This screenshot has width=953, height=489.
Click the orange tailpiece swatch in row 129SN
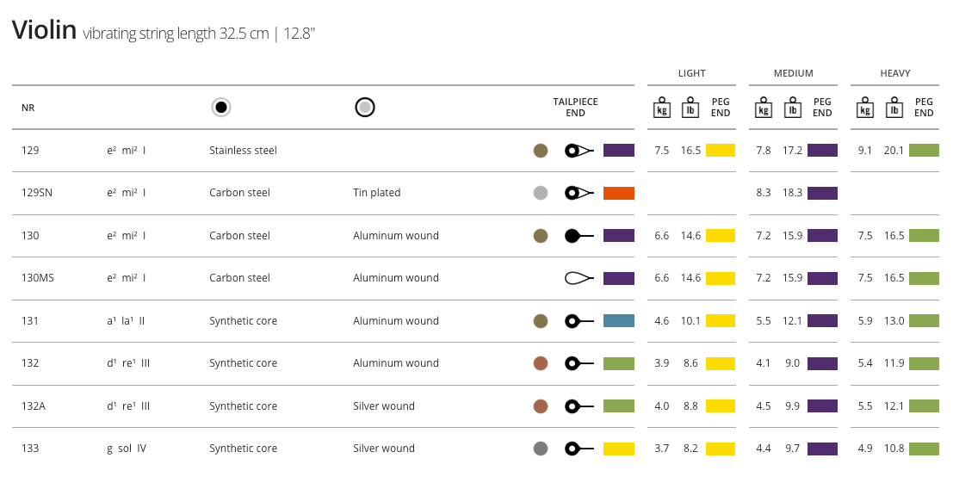coord(618,193)
